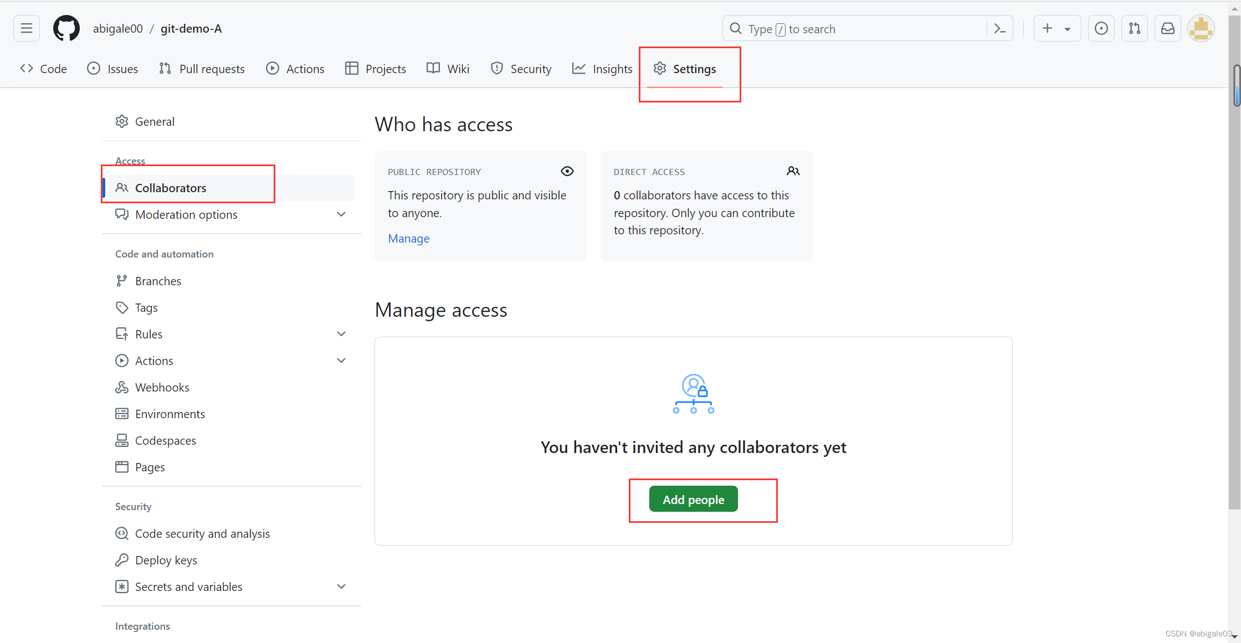Viewport: 1241px width, 643px height.
Task: Switch to the Pull requests tab
Action: [x=202, y=69]
